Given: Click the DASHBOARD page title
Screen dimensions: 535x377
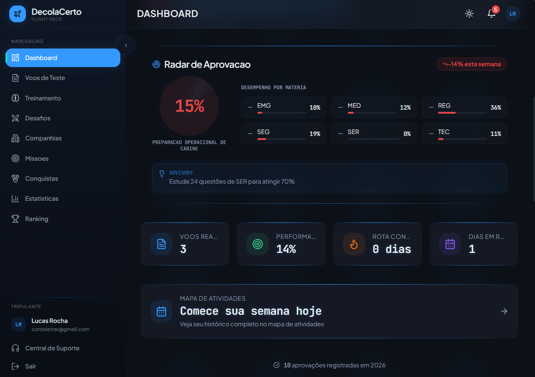Looking at the screenshot, I should point(167,14).
